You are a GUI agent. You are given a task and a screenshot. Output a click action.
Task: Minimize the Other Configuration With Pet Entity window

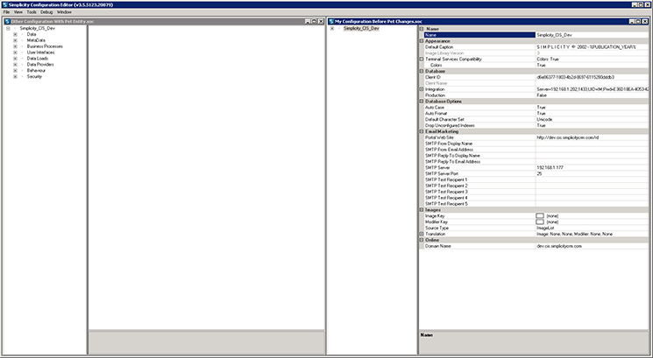308,21
